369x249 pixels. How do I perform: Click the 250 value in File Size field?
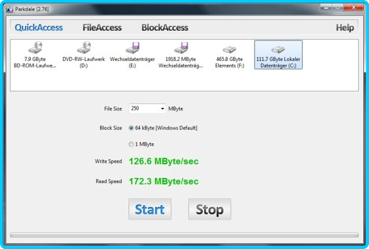click(135, 108)
